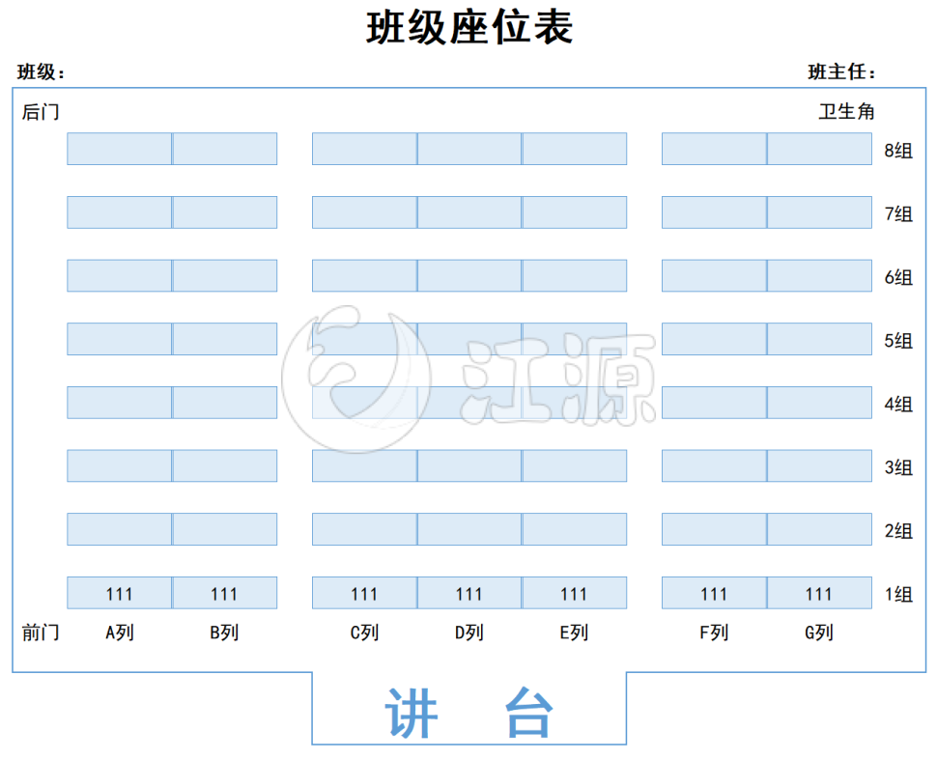Image resolution: width=937 pixels, height=760 pixels.
Task: Click the empty A列 seat in 6组
Action: (120, 275)
